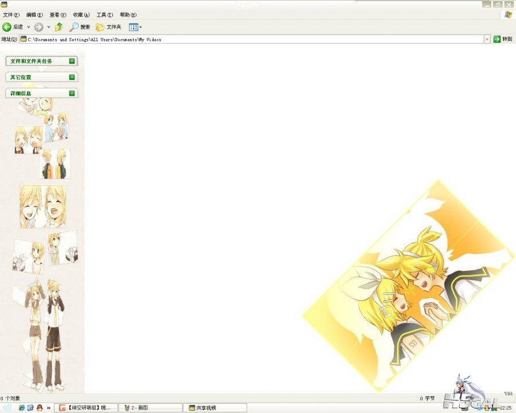Click the second blue quick launch icon
This screenshot has width=516, height=413.
pos(30,408)
